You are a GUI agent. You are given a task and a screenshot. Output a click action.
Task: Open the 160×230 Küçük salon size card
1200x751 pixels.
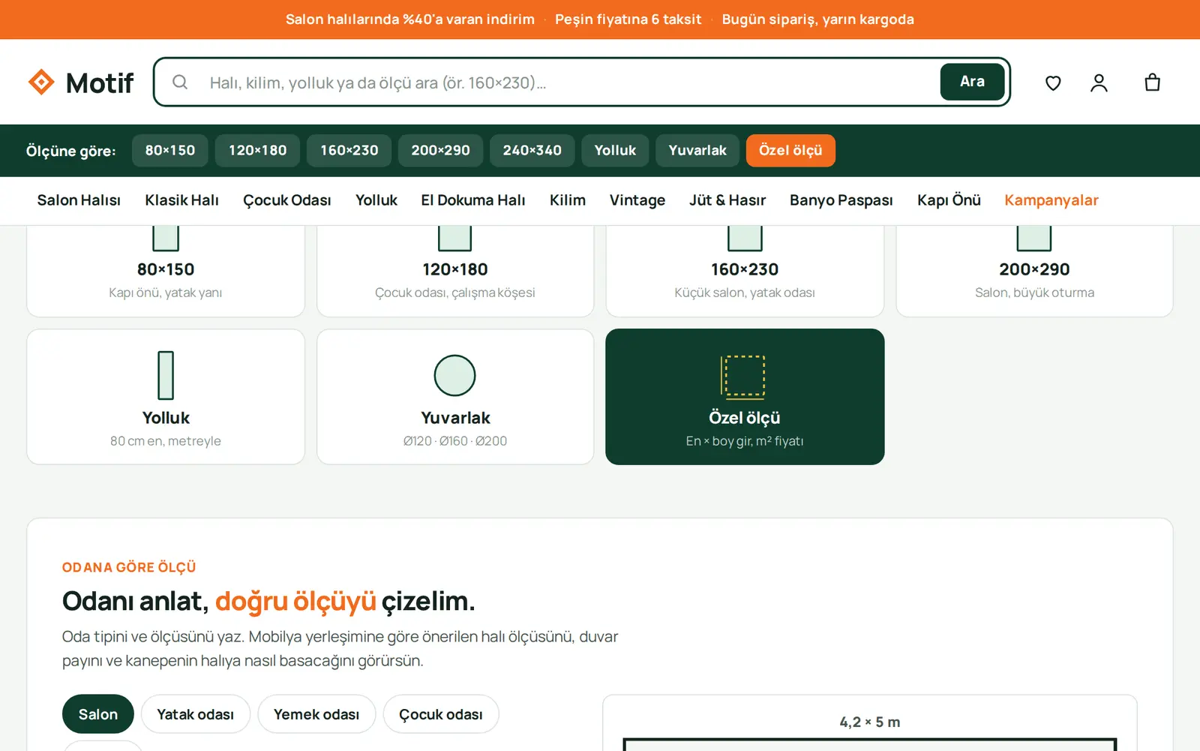click(x=745, y=271)
